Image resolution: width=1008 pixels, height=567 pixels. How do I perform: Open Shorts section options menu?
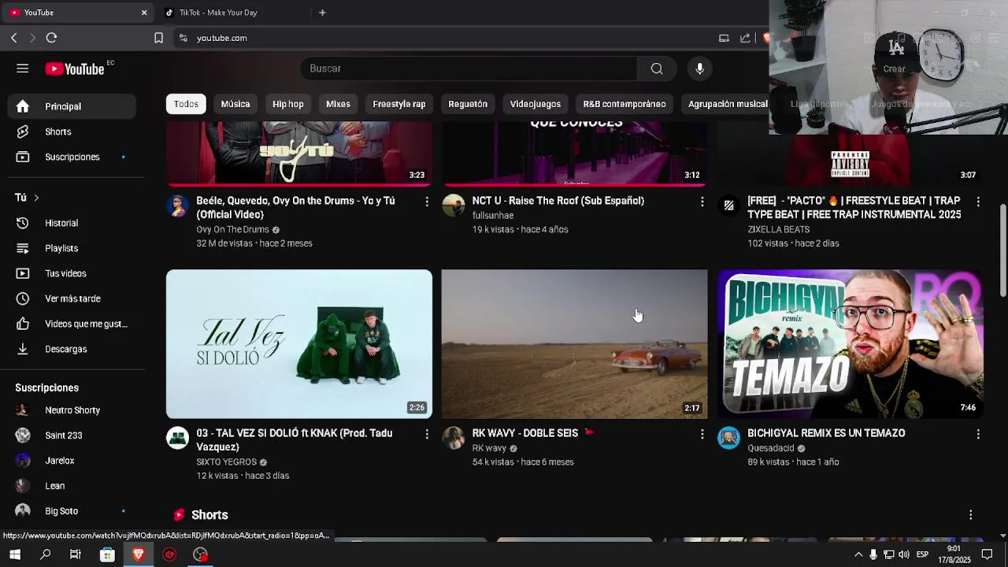[970, 514]
